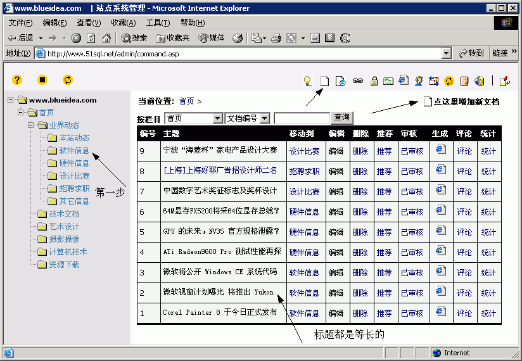Viewport: 522px width, 361px height.
Task: Click the 查询 search button
Action: click(341, 118)
